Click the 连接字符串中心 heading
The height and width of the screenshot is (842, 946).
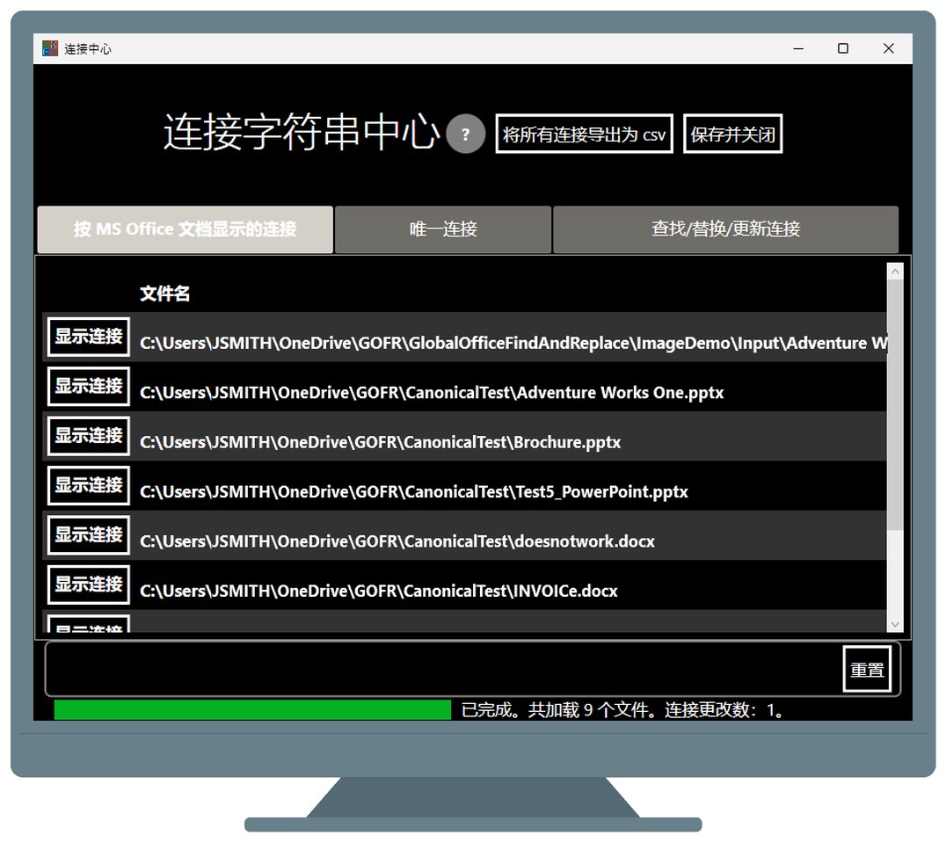(302, 132)
